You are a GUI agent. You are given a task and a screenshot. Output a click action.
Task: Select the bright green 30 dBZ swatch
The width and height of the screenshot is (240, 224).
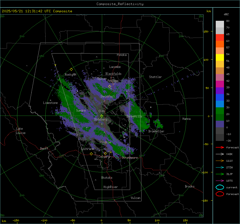[x=220, y=111]
